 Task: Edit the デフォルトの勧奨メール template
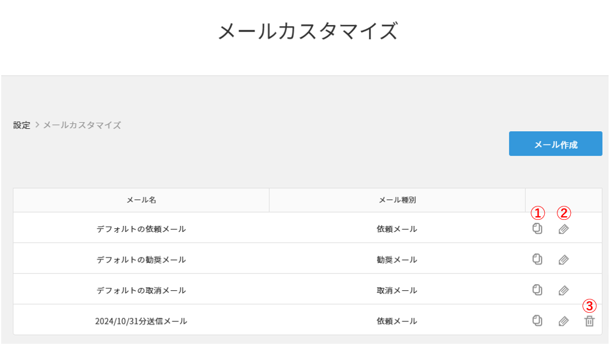[x=564, y=260]
